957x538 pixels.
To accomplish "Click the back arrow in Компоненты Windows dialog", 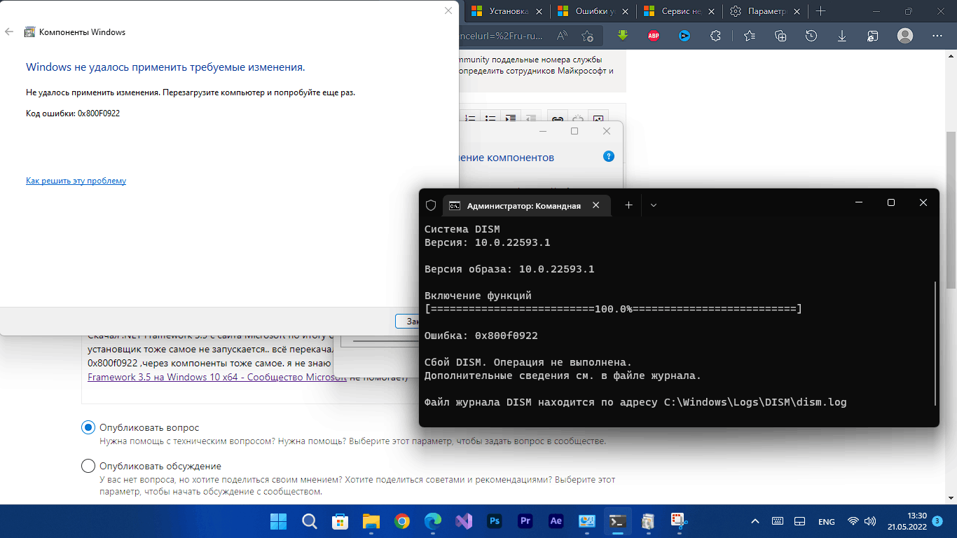I will (9, 32).
